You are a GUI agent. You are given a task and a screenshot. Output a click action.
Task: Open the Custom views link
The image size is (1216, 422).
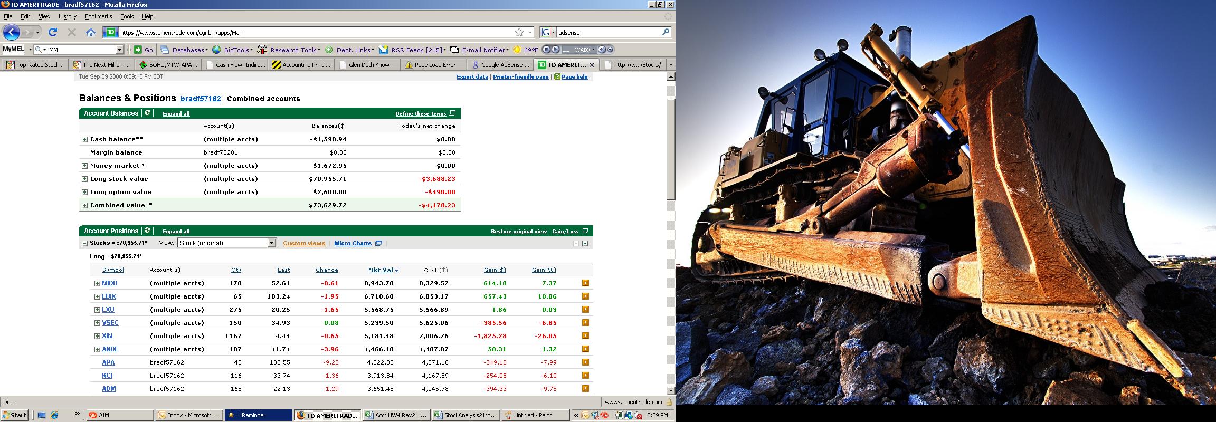tap(304, 243)
